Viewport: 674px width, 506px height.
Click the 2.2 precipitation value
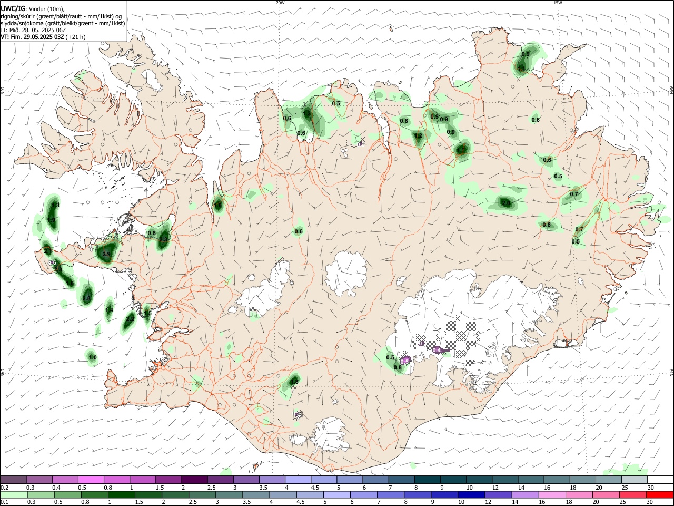coord(130,318)
